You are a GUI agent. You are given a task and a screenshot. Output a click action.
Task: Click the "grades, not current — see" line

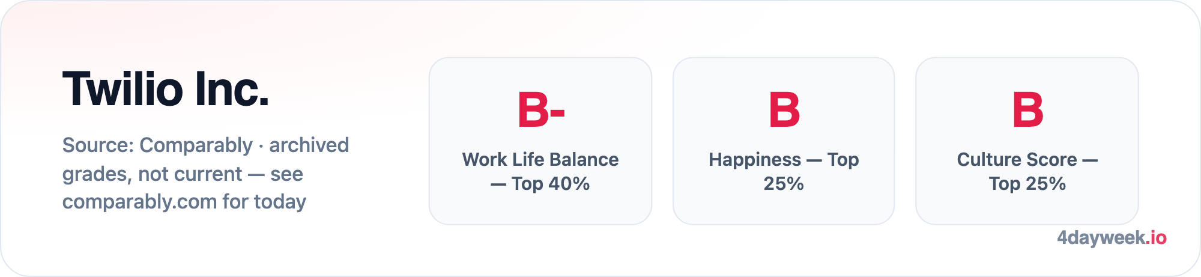(183, 174)
